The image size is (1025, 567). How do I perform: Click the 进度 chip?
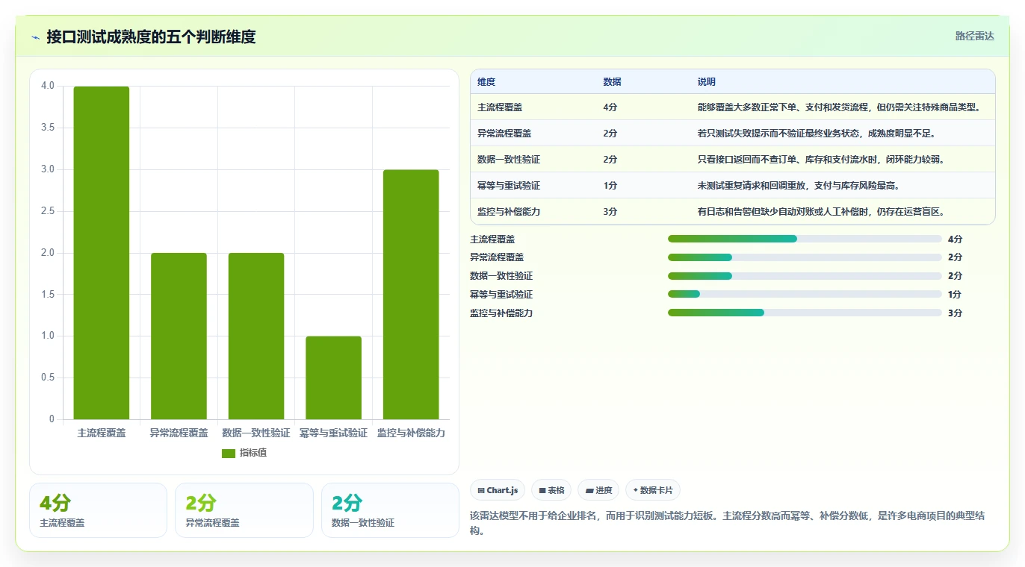point(598,490)
